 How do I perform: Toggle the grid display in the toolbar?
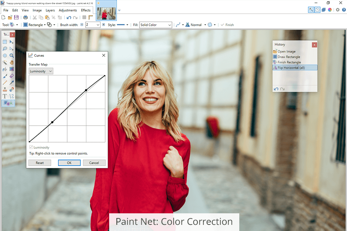[x=84, y=17]
